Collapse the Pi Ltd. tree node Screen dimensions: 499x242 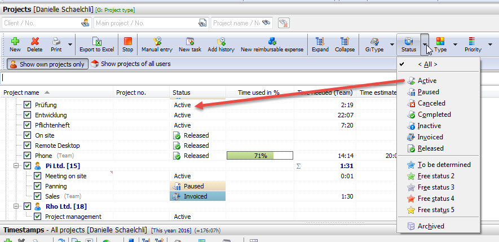coord(17,166)
